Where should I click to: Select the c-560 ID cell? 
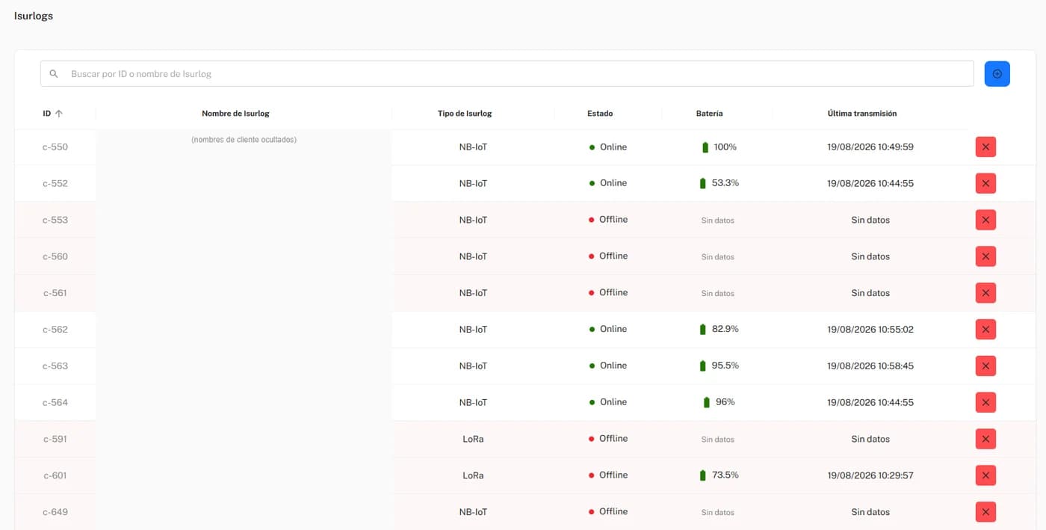(55, 256)
